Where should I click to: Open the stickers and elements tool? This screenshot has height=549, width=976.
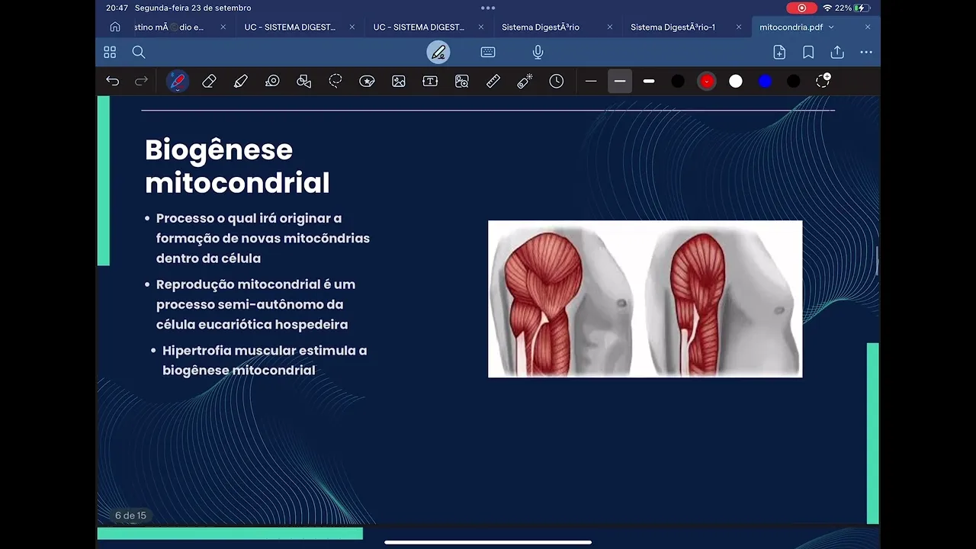point(367,81)
